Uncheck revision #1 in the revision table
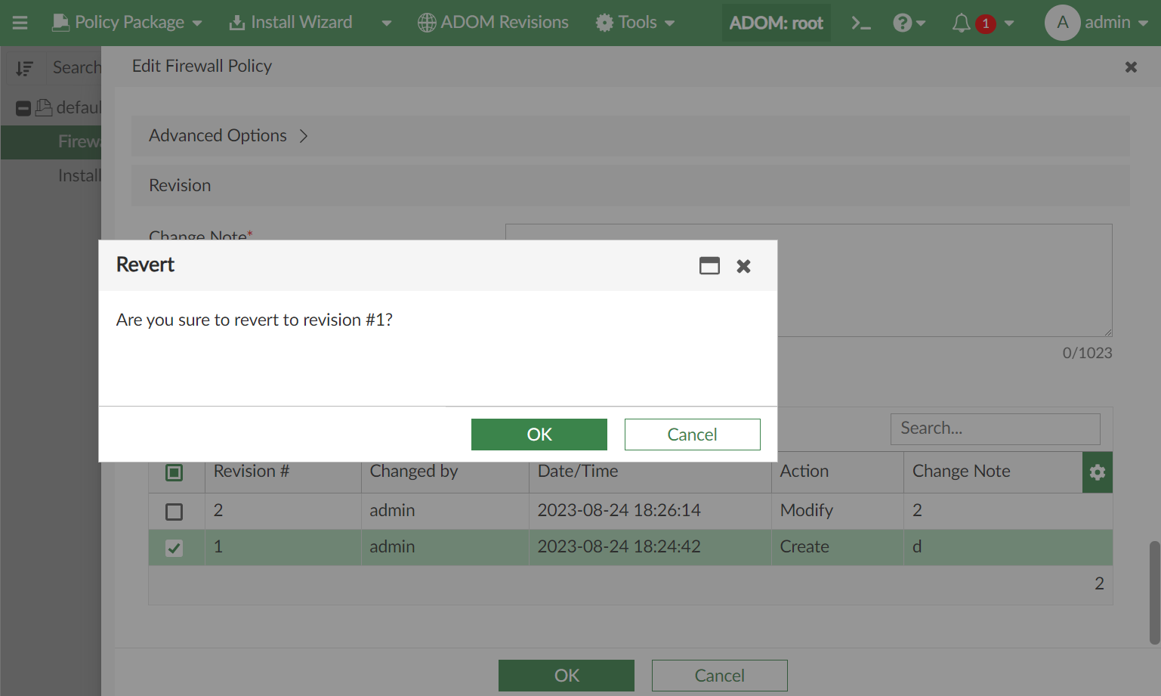 click(175, 547)
